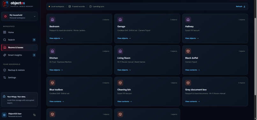Viewport: 257px width, 120px height.
Task: Open Search in the sidebar
Action: click(19, 40)
